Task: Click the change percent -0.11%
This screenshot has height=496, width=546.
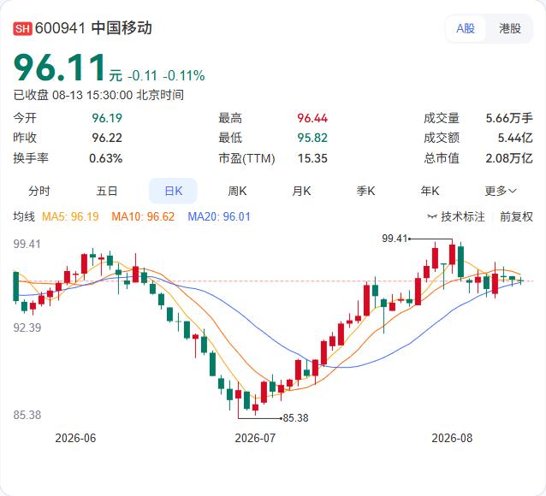Action: click(x=184, y=75)
